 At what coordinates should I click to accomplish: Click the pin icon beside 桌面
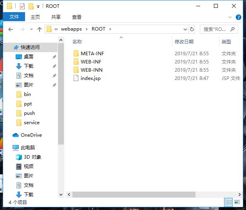click(x=54, y=57)
